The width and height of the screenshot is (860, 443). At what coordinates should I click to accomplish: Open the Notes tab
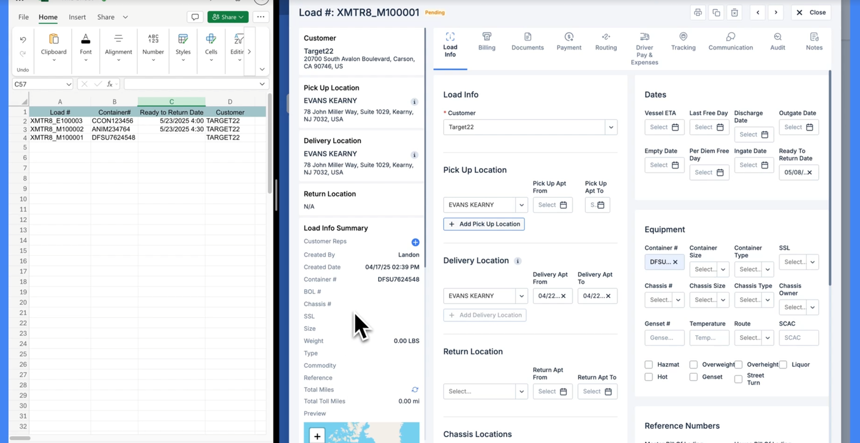[x=814, y=42]
